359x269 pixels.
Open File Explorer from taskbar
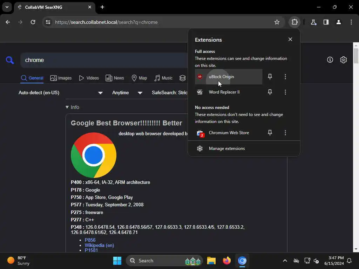[211, 261]
